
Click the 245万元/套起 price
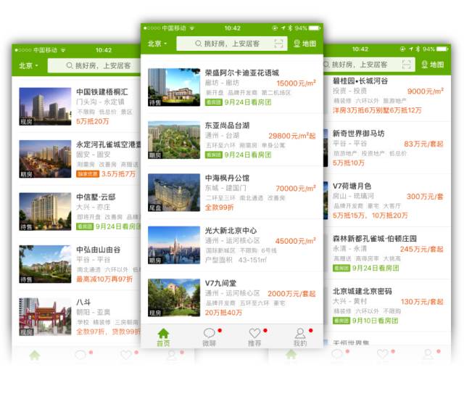pos(422,249)
